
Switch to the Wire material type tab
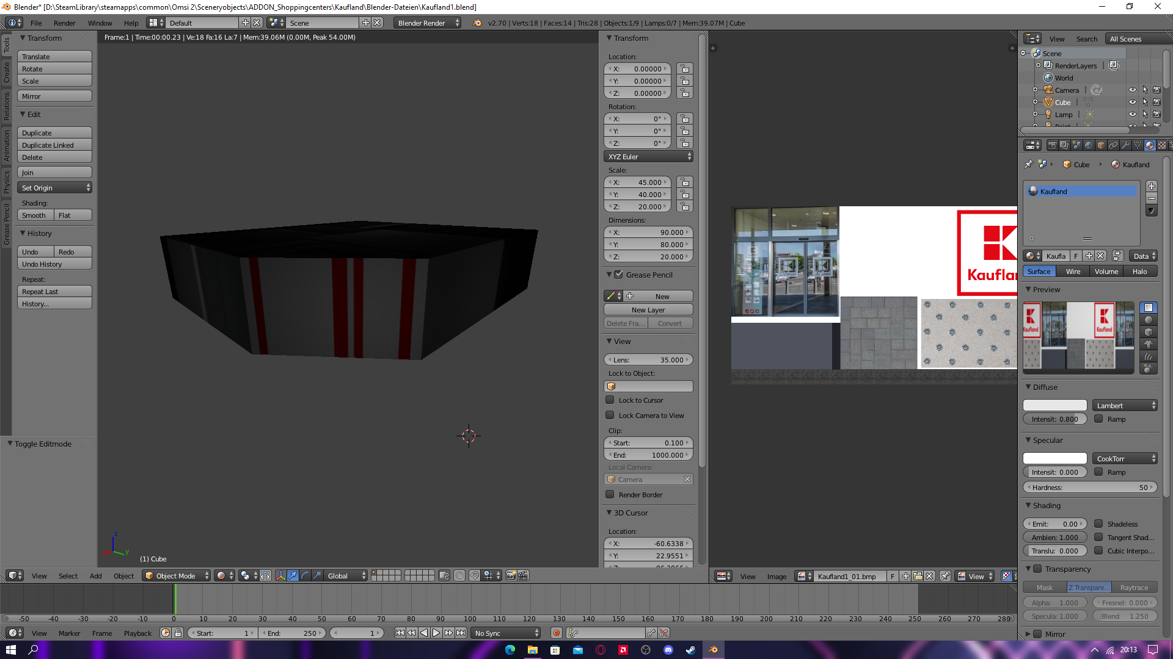[x=1073, y=272]
